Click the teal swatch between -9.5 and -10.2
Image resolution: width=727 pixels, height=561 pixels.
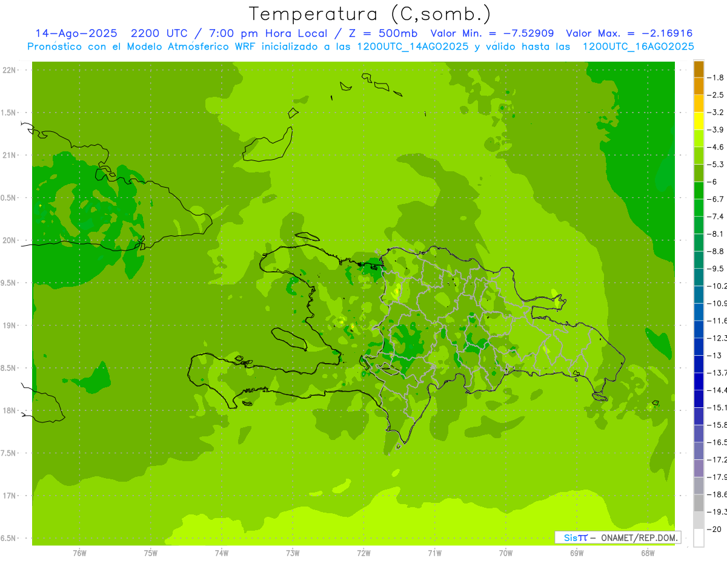pos(699,277)
